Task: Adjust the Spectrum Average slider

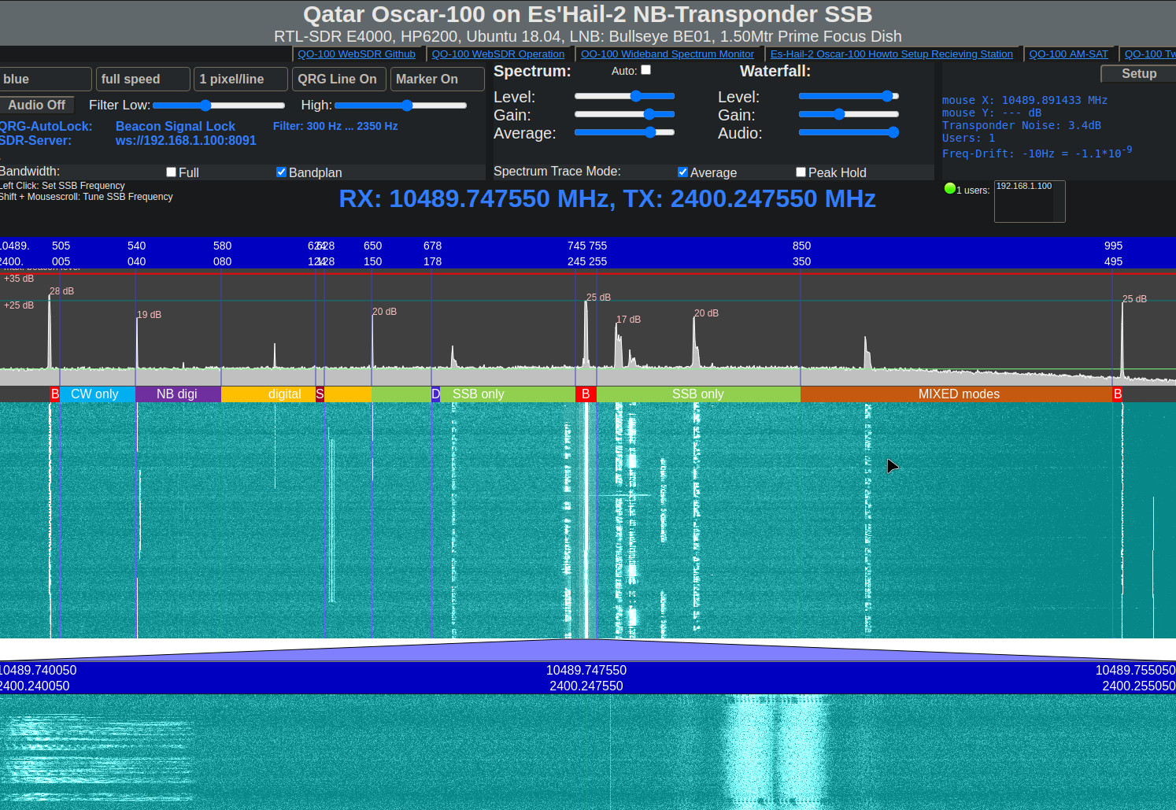Action: (624, 132)
